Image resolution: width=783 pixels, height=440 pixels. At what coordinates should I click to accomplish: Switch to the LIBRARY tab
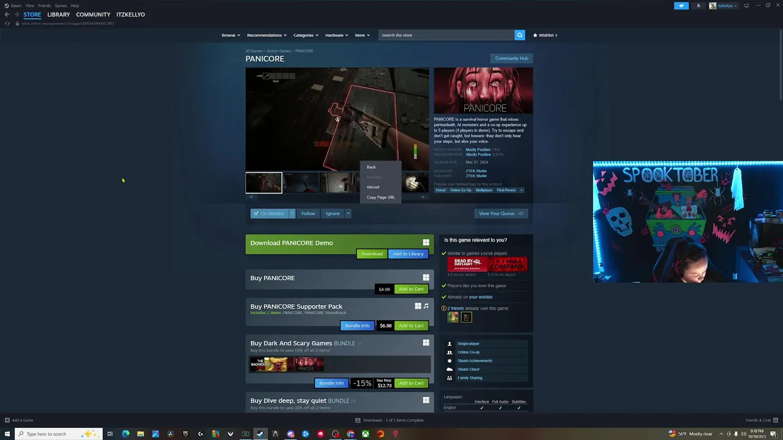pos(59,14)
